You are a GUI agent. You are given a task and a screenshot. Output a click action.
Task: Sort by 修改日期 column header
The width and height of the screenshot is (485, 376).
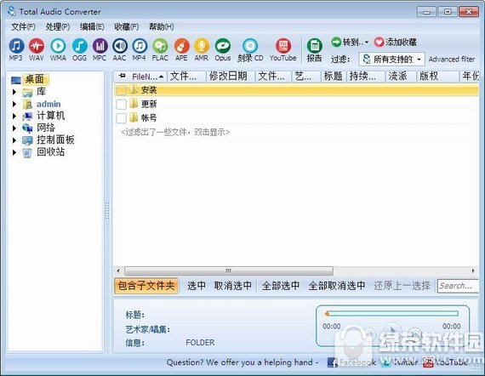(x=230, y=77)
